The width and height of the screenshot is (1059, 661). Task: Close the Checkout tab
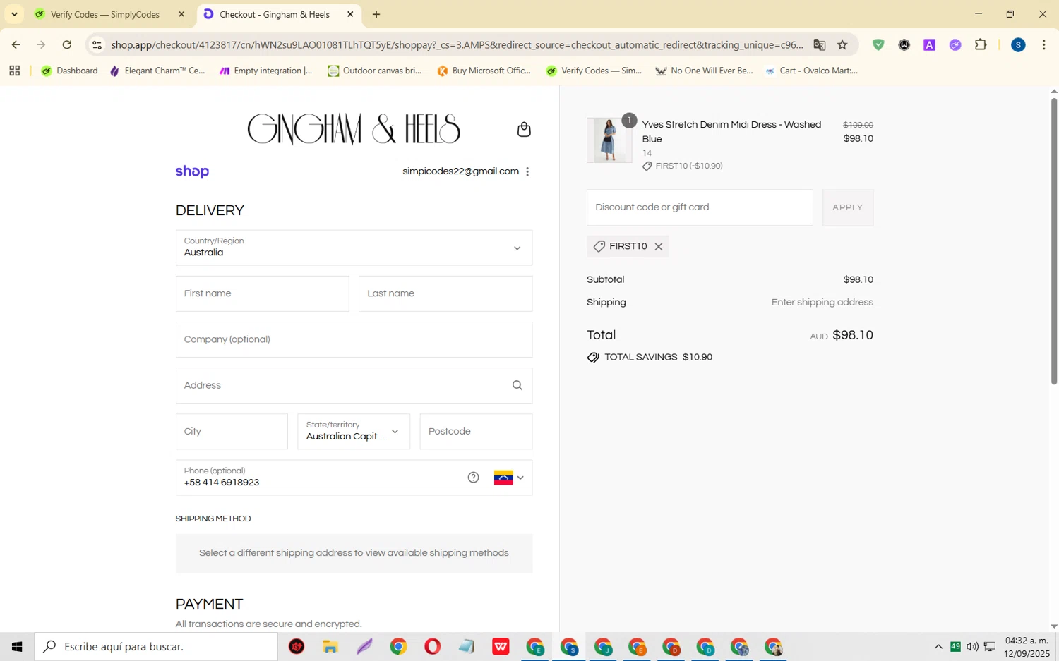point(350,14)
